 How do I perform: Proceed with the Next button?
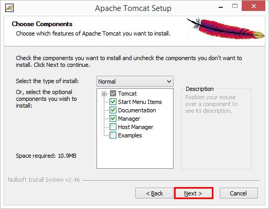click(193, 193)
